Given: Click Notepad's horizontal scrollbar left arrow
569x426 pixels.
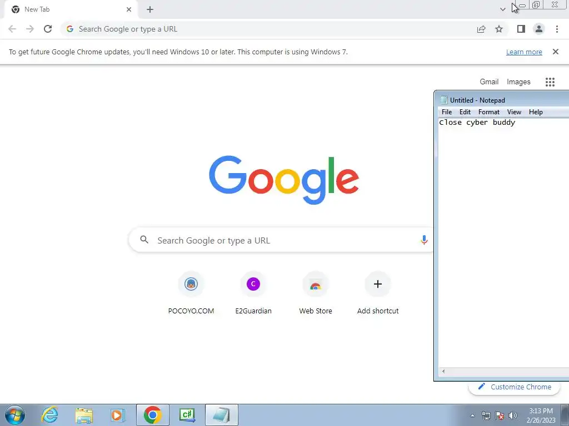Looking at the screenshot, I should point(443,371).
